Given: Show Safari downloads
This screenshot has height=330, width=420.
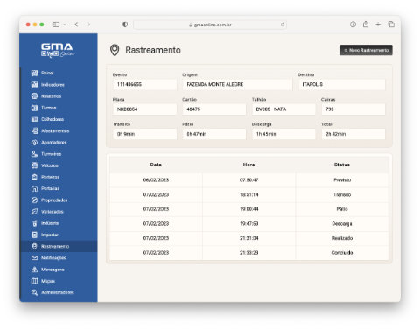Looking at the screenshot, I should coord(353,25).
